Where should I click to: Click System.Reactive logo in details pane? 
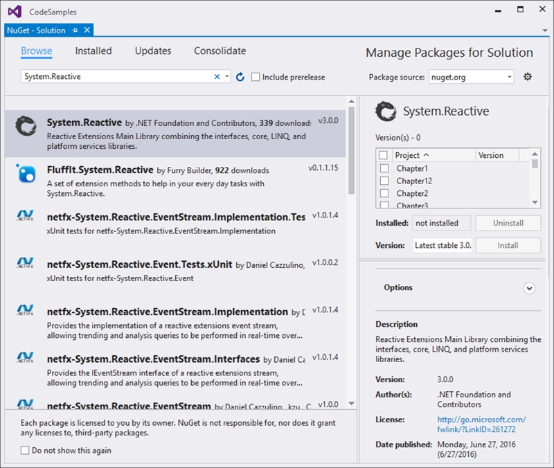(x=386, y=111)
